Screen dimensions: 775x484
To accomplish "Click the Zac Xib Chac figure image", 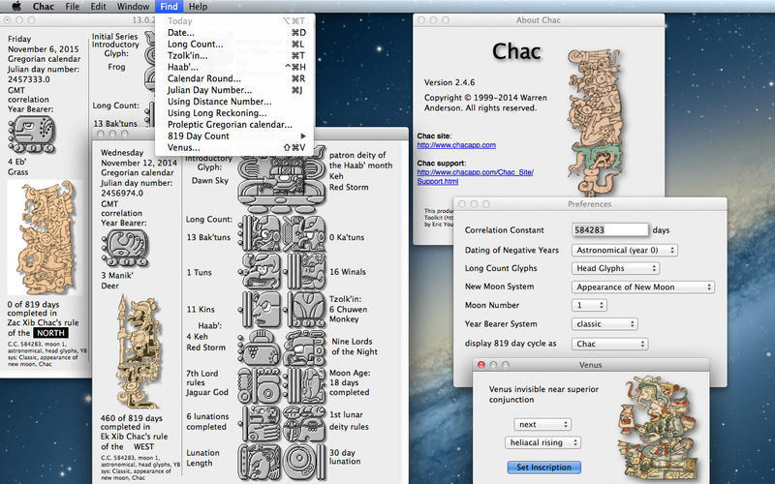I will click(x=45, y=238).
